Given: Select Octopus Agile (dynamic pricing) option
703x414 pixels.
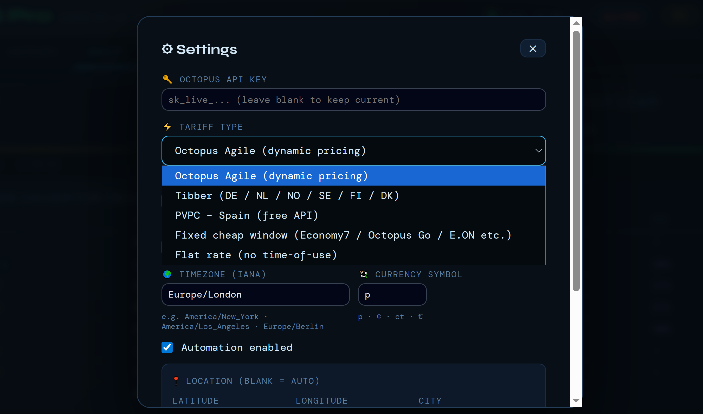Looking at the screenshot, I should coord(353,176).
